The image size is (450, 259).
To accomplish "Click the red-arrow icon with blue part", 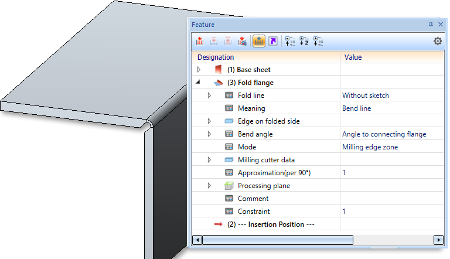I will click(x=242, y=41).
